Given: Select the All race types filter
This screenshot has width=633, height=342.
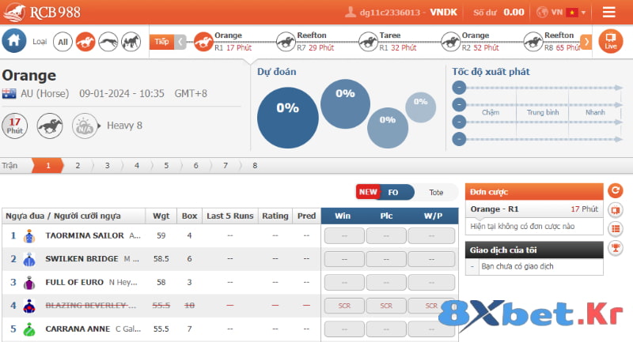Looking at the screenshot, I should pos(63,42).
